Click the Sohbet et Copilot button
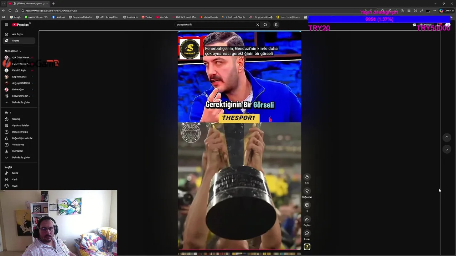The width and height of the screenshot is (456, 256). coord(447,11)
